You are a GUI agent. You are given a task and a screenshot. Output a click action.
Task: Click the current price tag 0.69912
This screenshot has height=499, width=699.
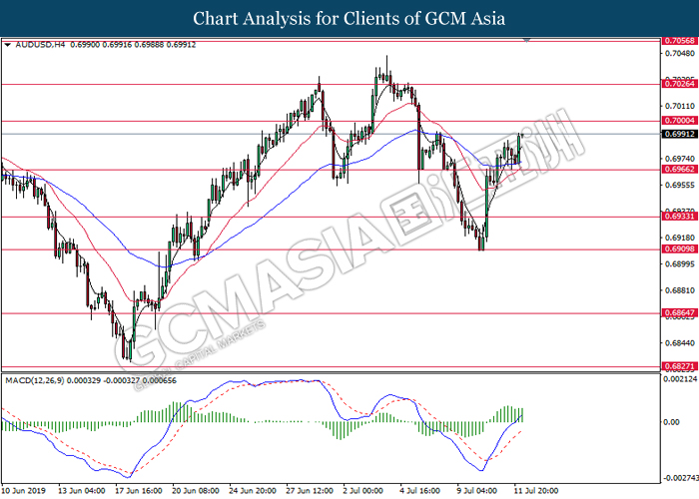click(x=679, y=134)
